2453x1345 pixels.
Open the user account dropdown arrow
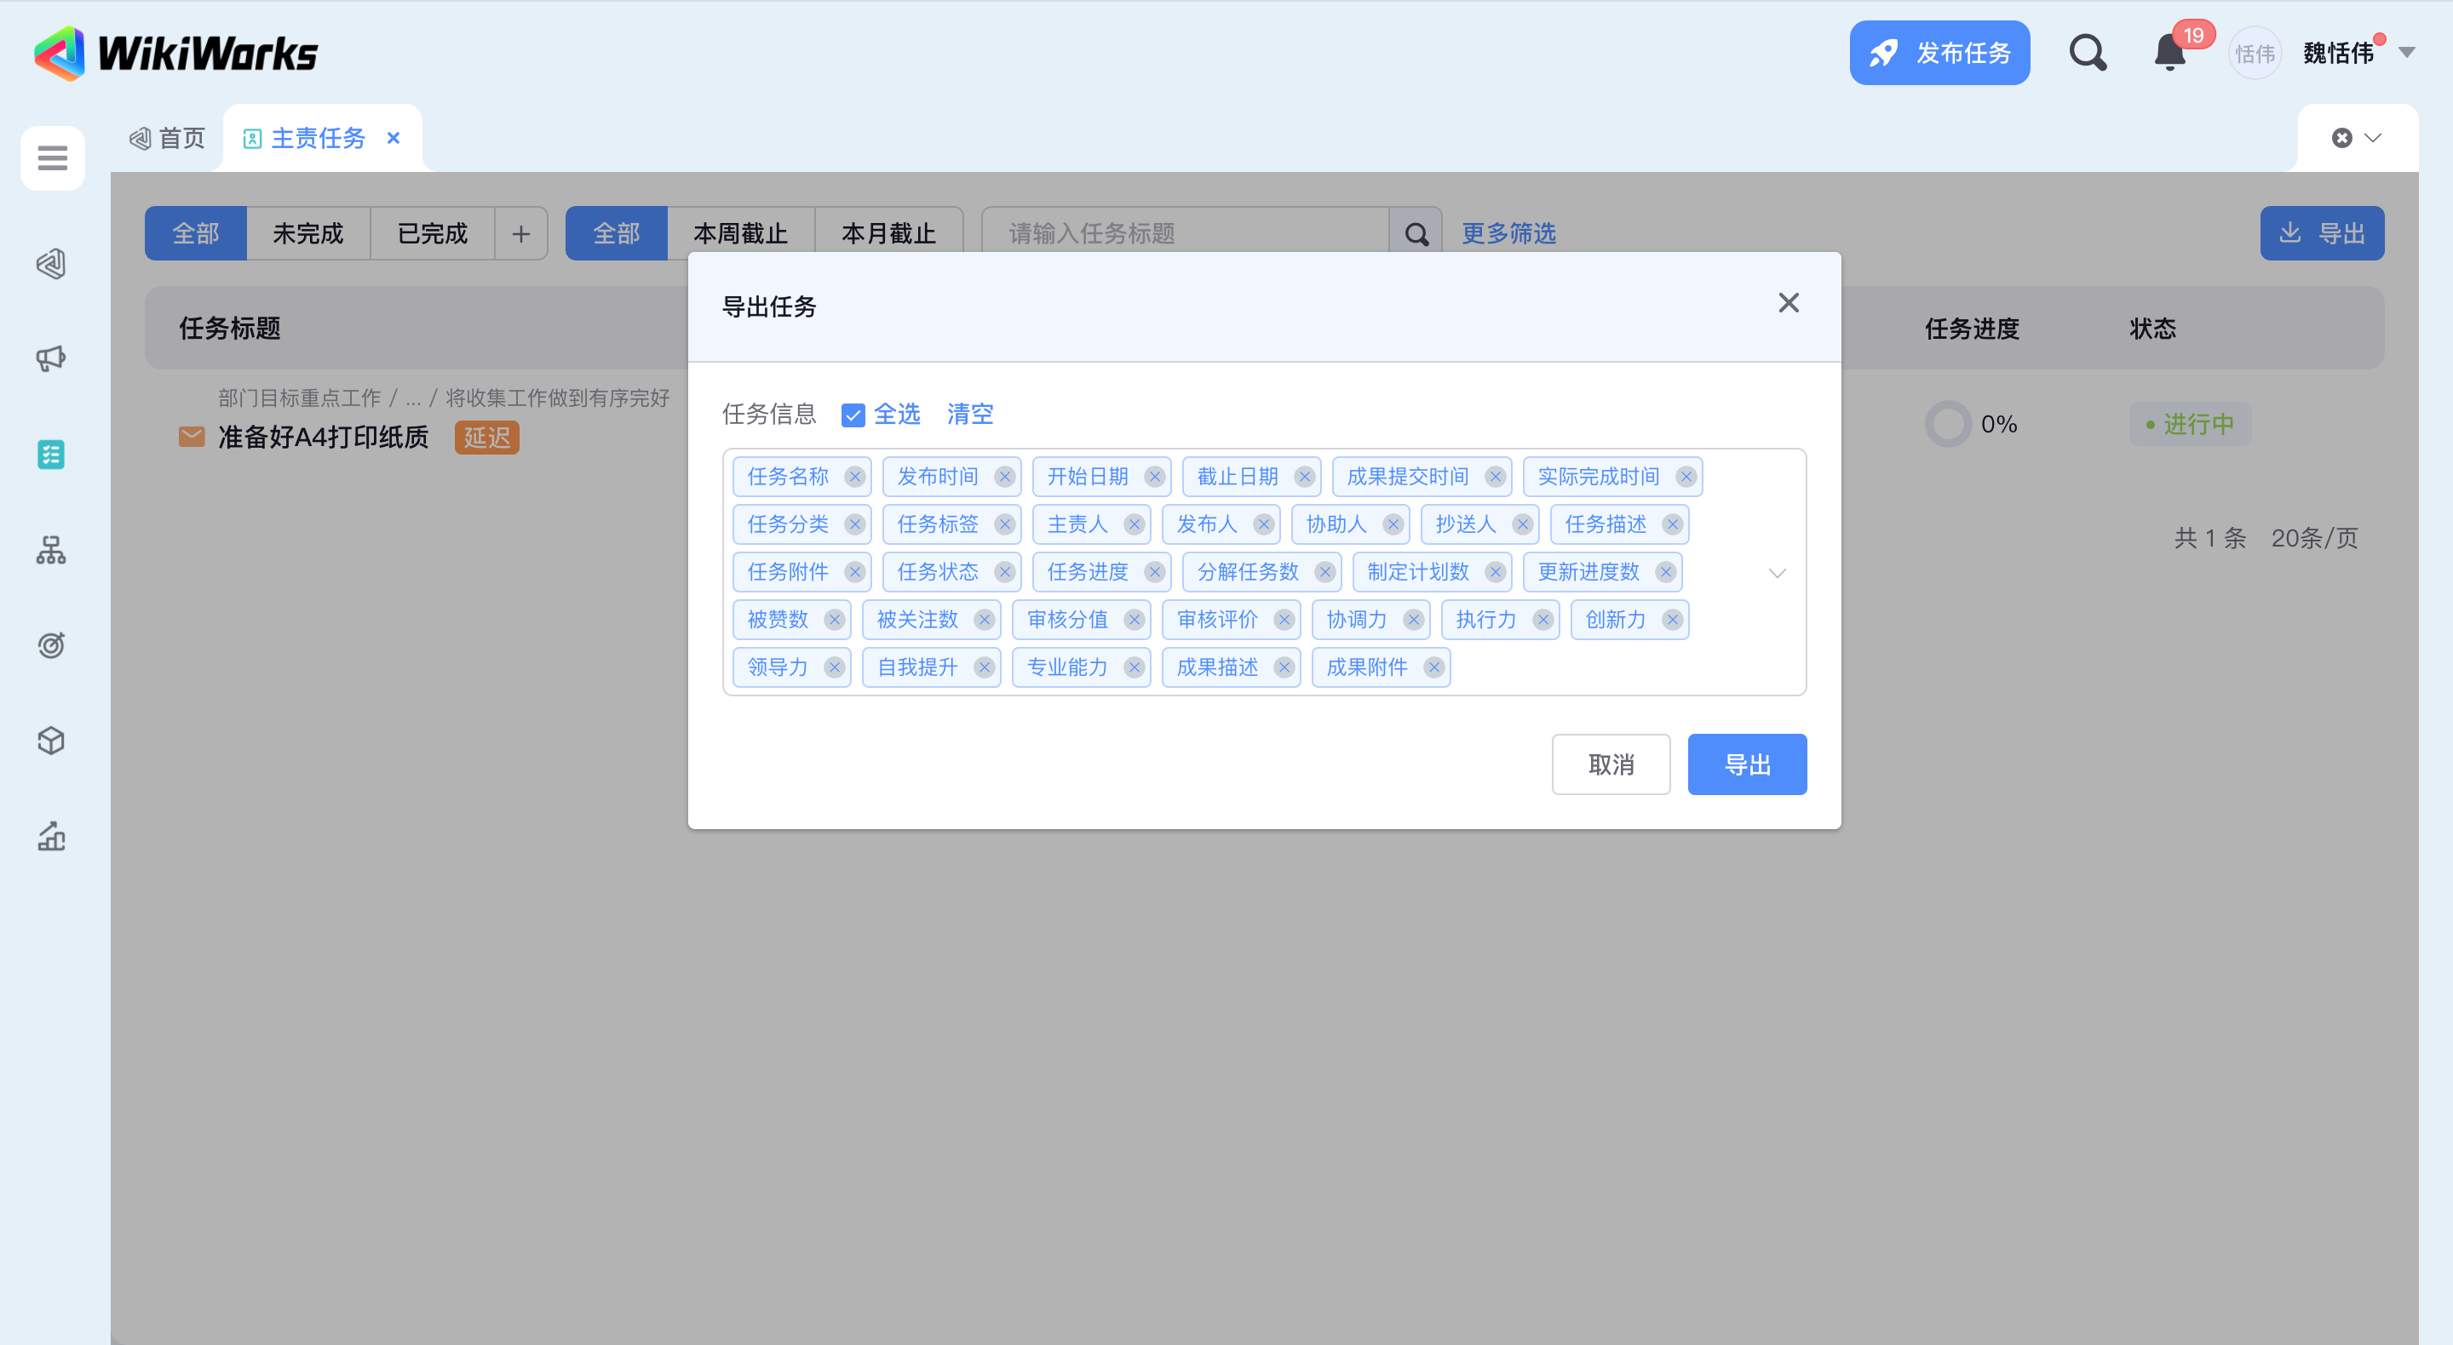click(2406, 54)
